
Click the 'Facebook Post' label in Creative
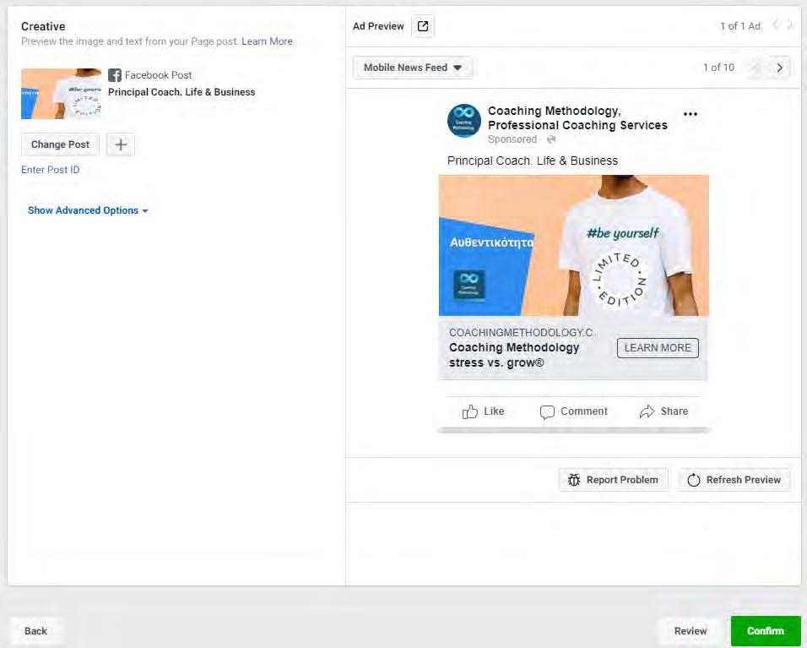tap(158, 75)
